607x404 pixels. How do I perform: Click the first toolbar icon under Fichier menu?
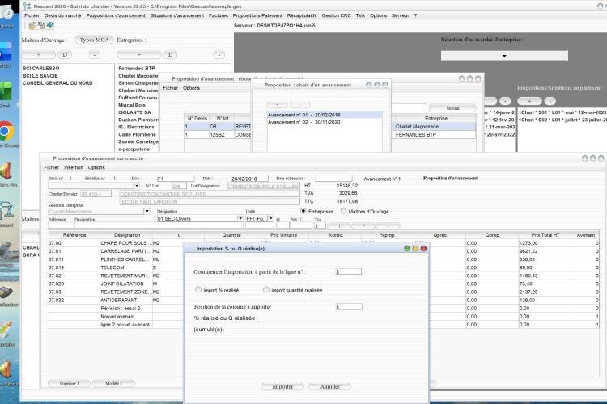(x=32, y=26)
